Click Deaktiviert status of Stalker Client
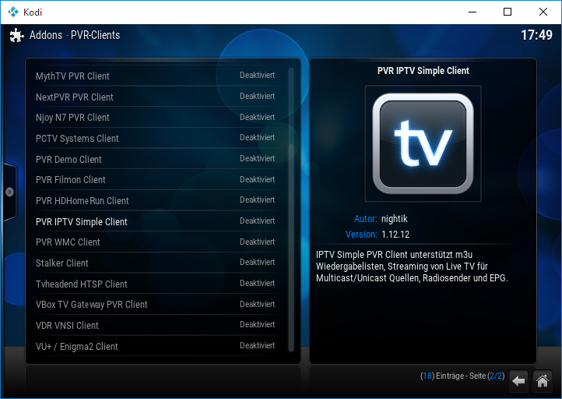Screen dimensions: 562x399 [x=258, y=263]
